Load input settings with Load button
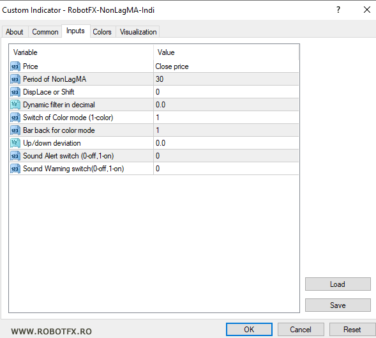This screenshot has height=338, width=376. (338, 284)
